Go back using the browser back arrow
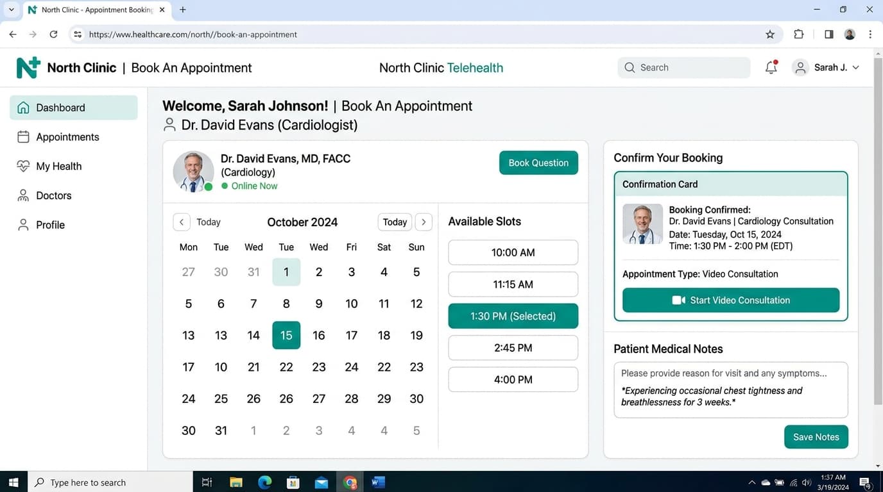The image size is (883, 492). coord(13,35)
